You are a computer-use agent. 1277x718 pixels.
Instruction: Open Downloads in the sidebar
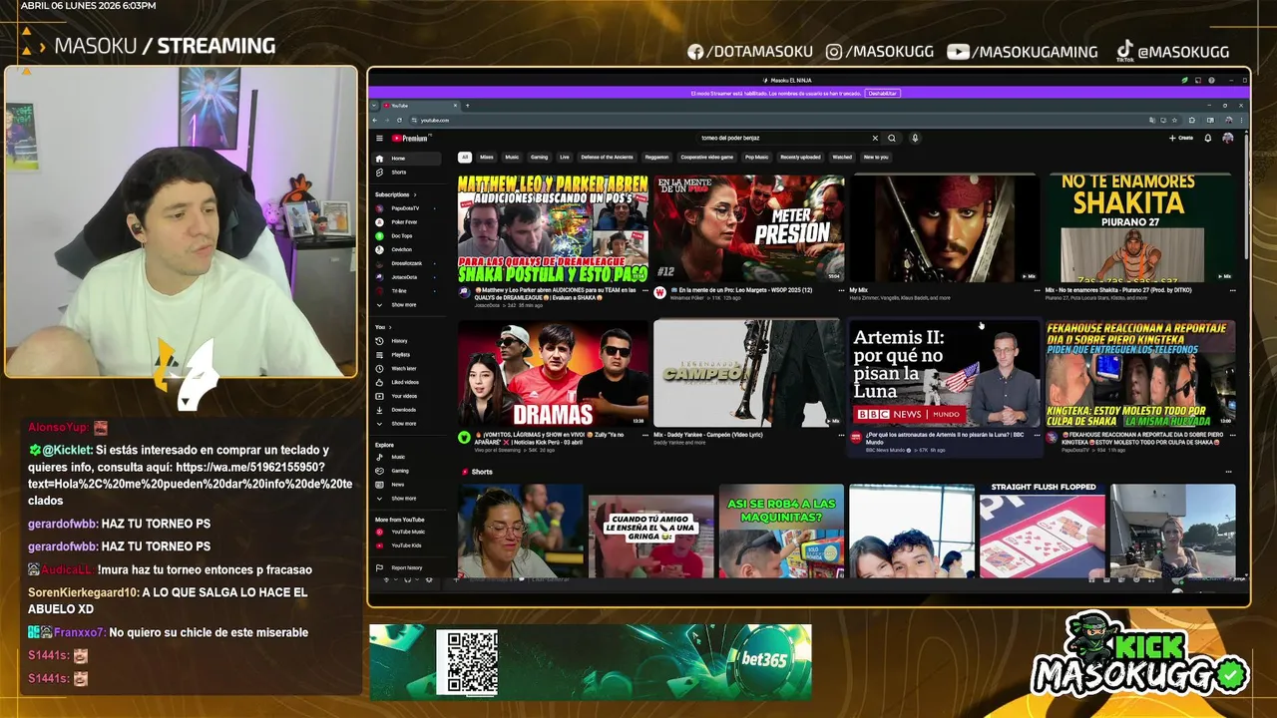coord(406,410)
